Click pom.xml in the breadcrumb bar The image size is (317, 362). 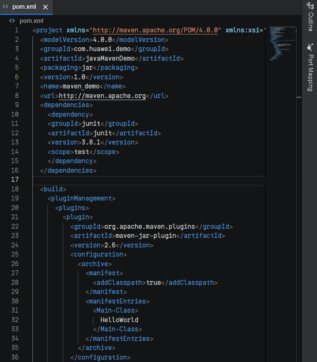[x=31, y=21]
